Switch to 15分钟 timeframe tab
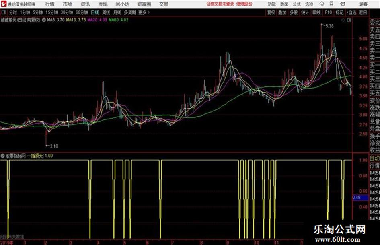The height and width of the screenshot is (245, 380). click(52, 12)
